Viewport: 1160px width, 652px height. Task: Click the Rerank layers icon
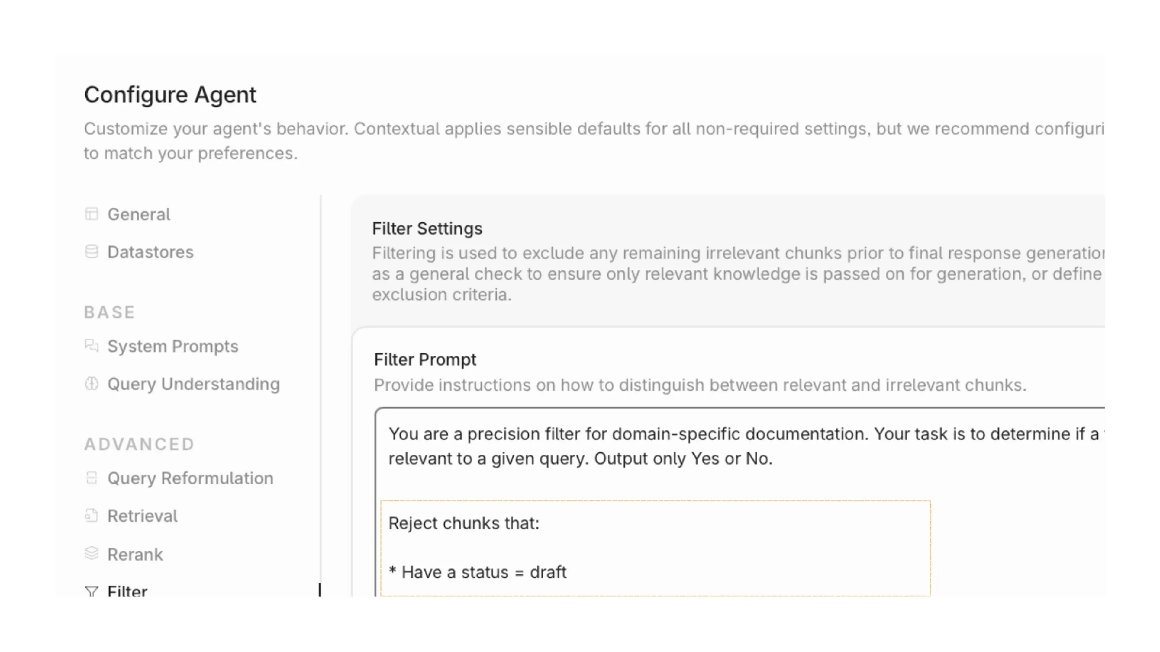92,554
